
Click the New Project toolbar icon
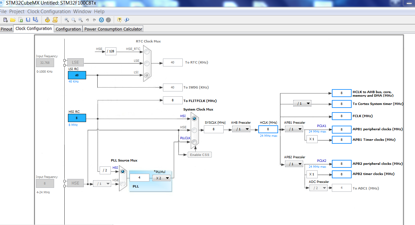click(6, 20)
